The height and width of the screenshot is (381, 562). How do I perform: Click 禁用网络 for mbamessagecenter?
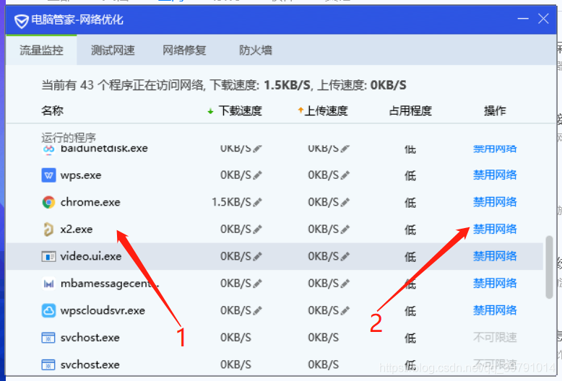pyautogui.click(x=495, y=284)
